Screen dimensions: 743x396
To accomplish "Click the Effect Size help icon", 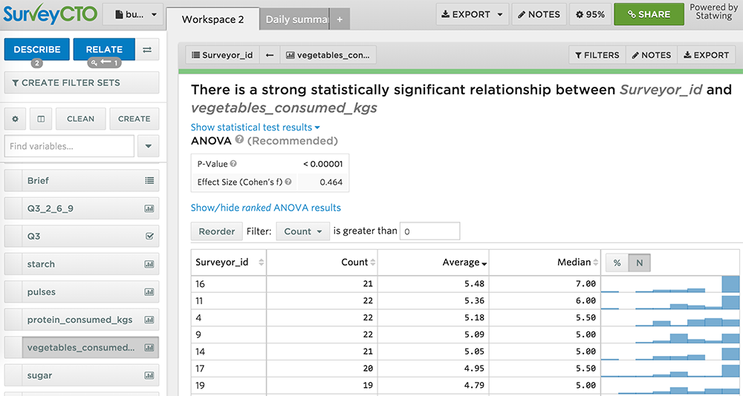I will tap(288, 182).
